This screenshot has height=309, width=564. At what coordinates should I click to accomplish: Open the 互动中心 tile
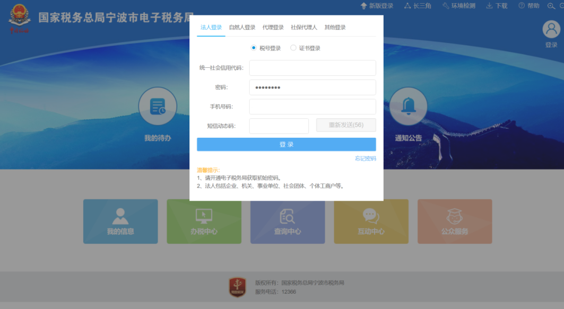click(x=371, y=222)
